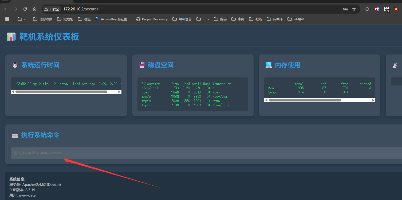
Task: Click the browser refresh button
Action: coord(25,9)
